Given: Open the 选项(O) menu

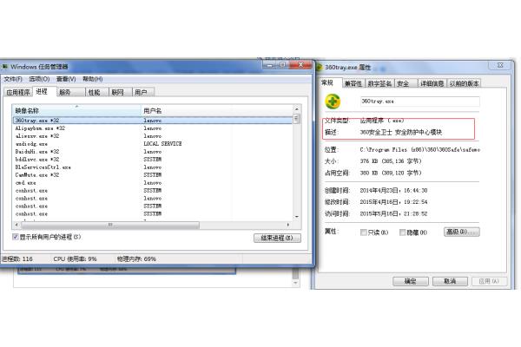Looking at the screenshot, I should pyautogui.click(x=39, y=79).
